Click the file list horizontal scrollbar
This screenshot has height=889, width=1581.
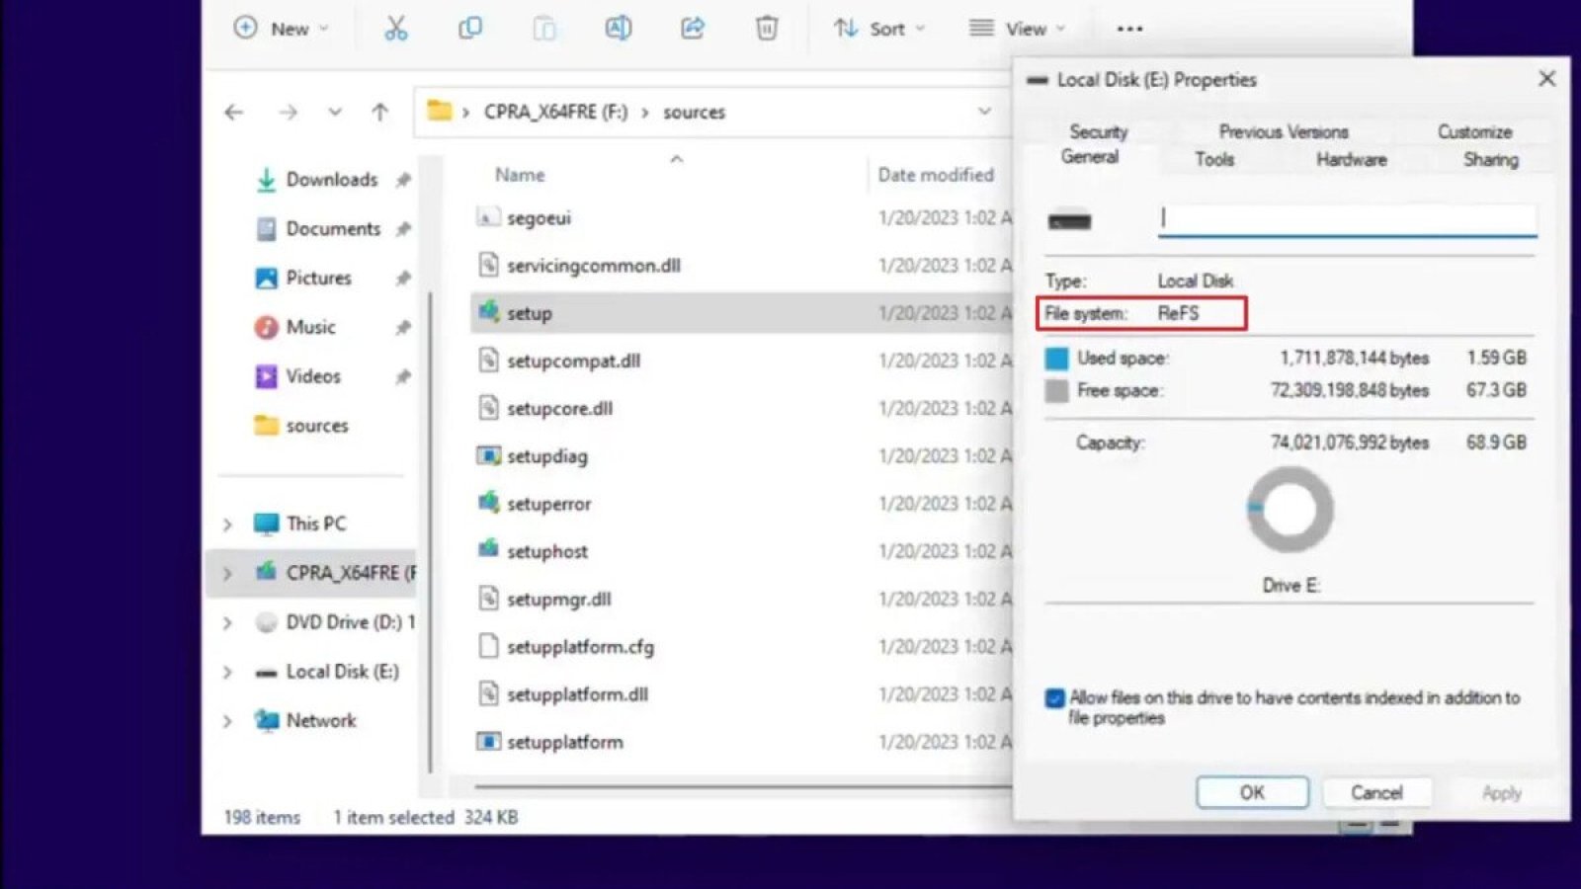tap(742, 786)
